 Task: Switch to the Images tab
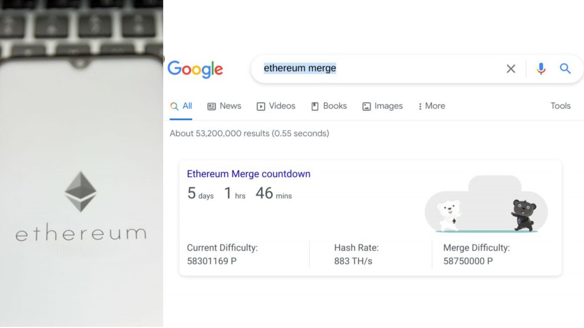coord(382,106)
